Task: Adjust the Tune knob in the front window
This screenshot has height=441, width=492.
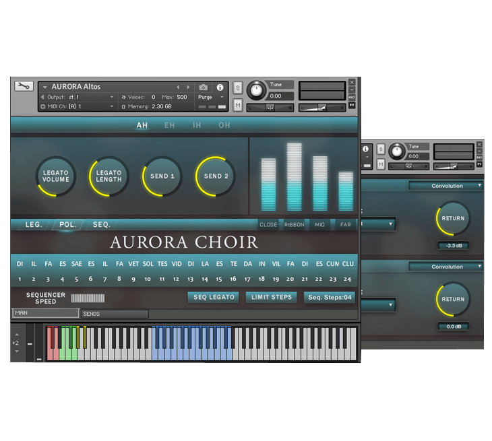Action: coord(257,91)
